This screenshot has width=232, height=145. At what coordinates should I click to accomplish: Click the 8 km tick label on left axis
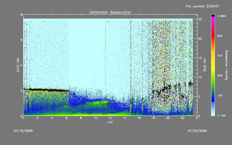[21, 14]
